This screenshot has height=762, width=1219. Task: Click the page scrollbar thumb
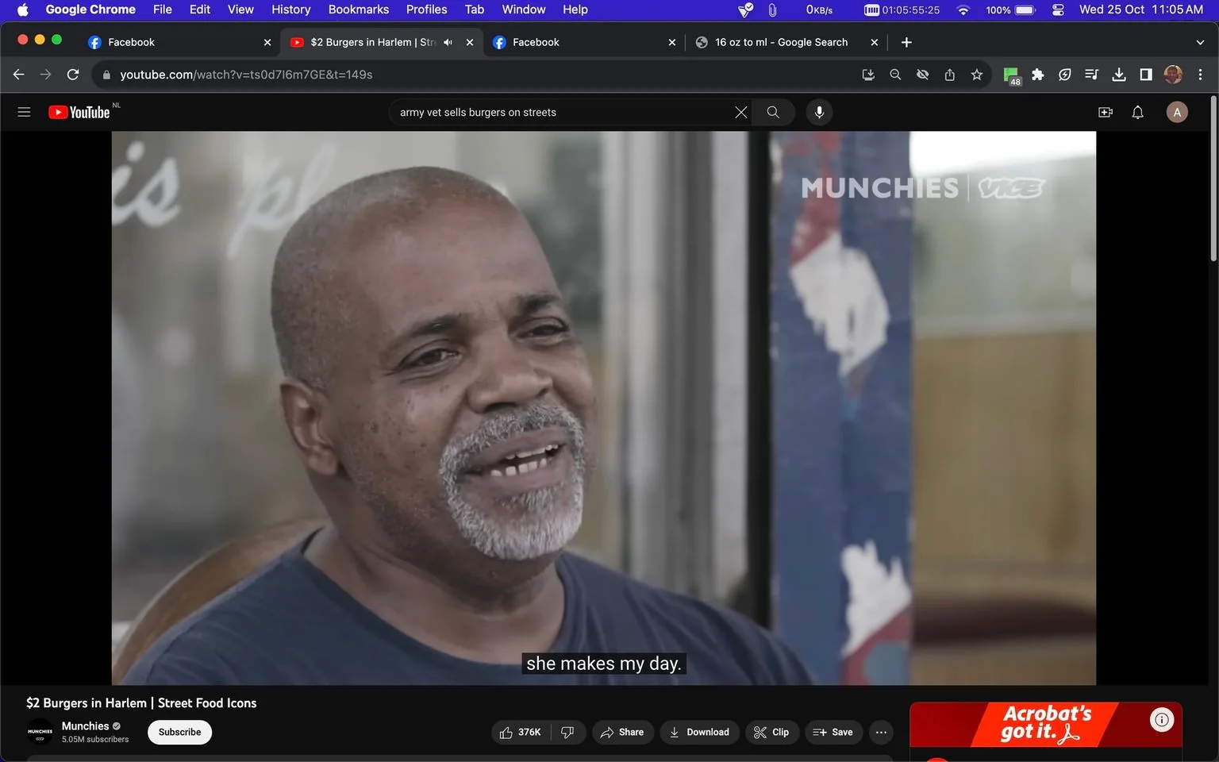tap(1213, 179)
